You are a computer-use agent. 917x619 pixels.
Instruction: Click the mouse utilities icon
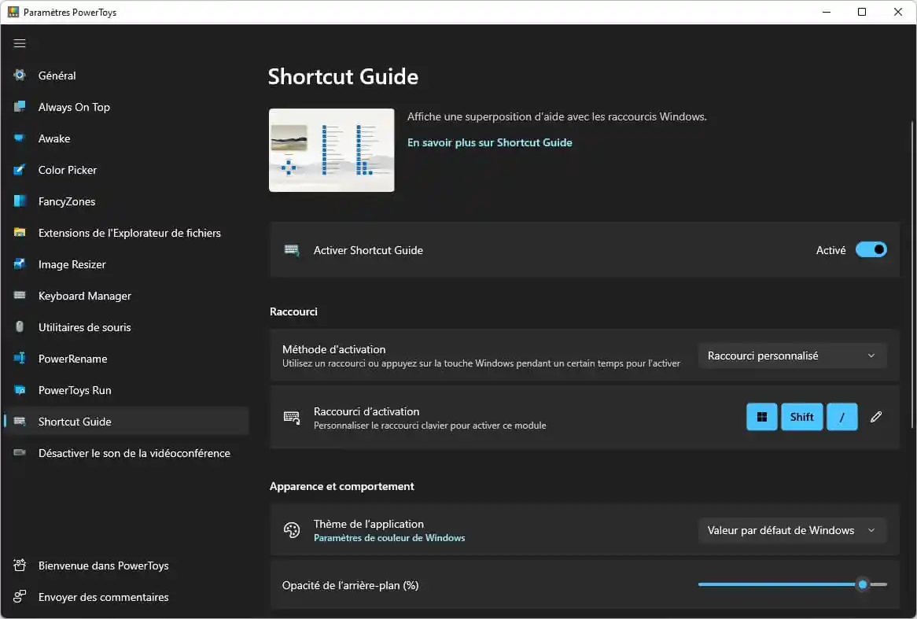tap(20, 327)
